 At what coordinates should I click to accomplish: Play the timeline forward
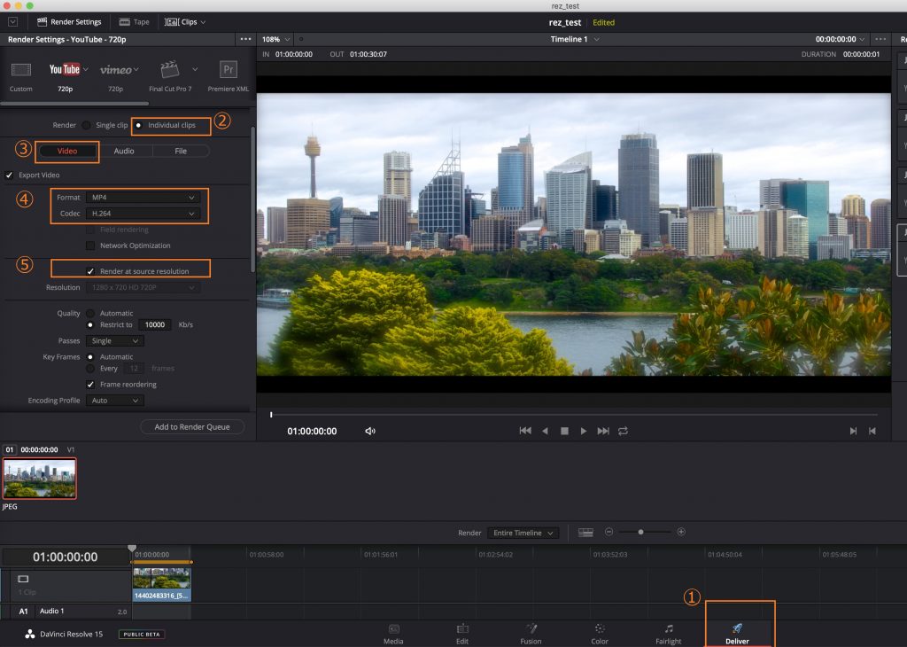click(584, 431)
